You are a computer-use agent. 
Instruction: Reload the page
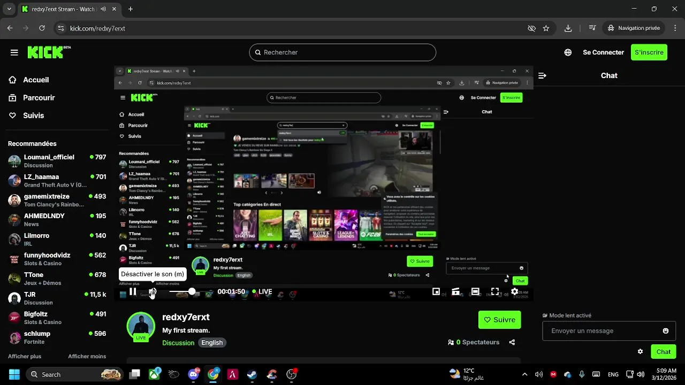pyautogui.click(x=42, y=28)
